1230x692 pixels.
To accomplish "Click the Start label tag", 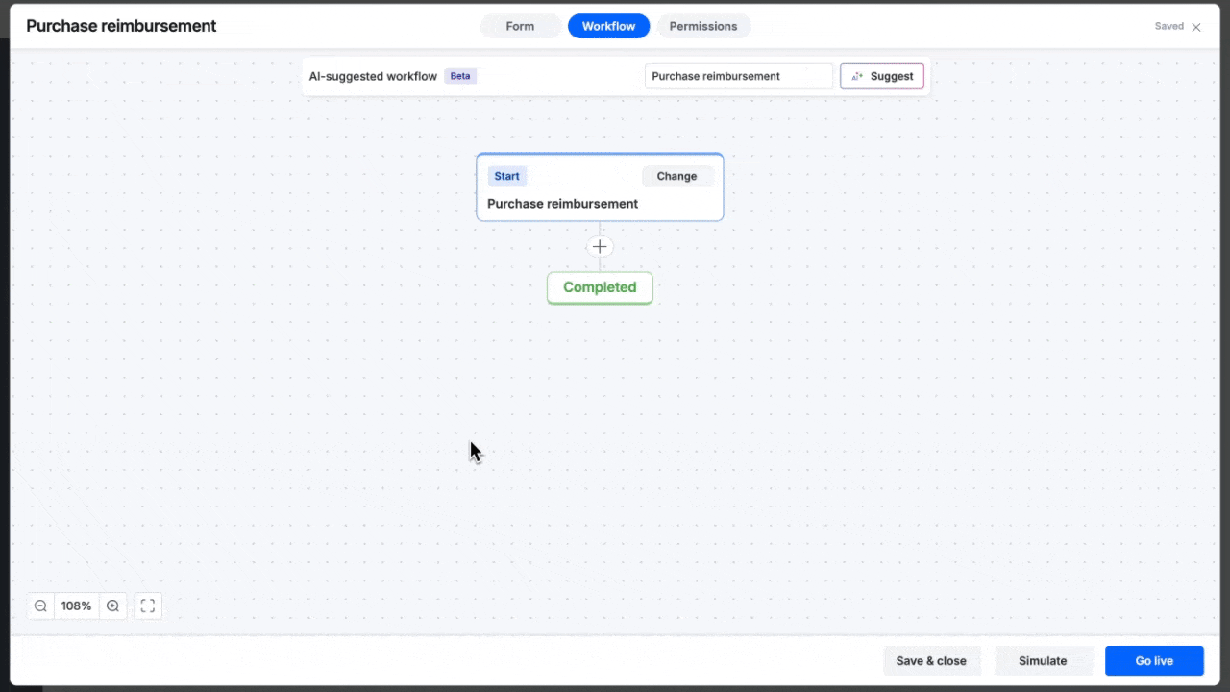I will point(507,176).
